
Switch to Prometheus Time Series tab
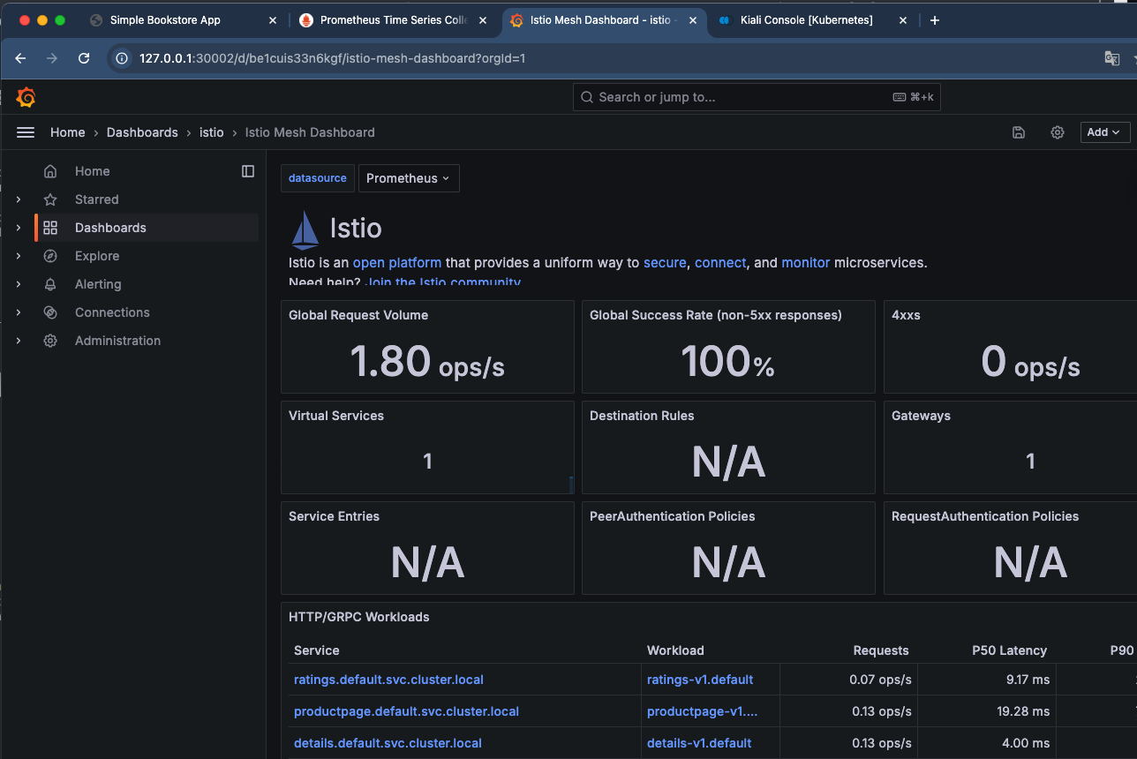394,20
